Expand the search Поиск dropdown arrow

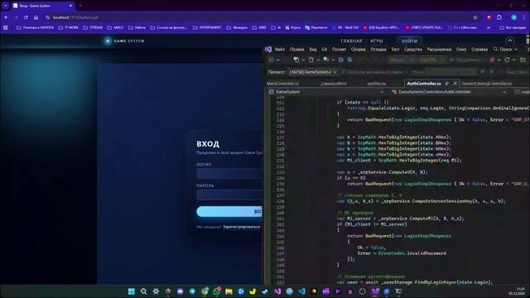[516, 50]
